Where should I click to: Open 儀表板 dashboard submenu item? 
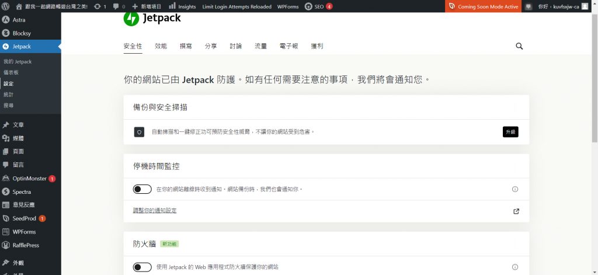(11, 72)
